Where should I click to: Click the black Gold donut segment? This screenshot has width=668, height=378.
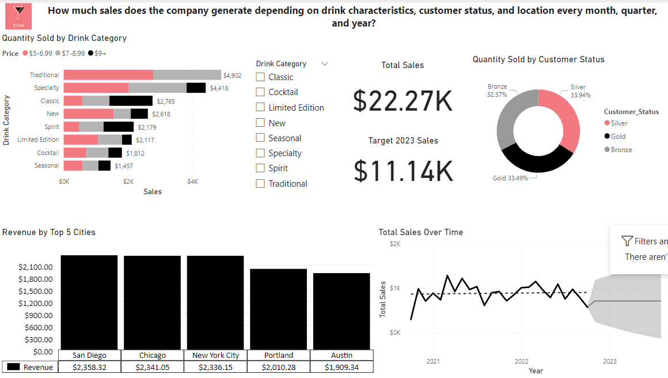click(538, 163)
